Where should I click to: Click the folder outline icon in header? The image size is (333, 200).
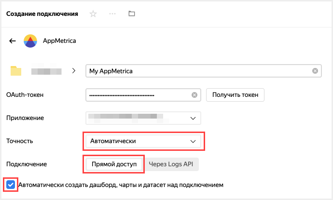tap(132, 14)
